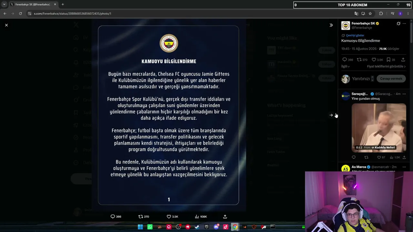The height and width of the screenshot is (232, 413).
Task: Open more options on the As Marca reply
Action: point(404,167)
